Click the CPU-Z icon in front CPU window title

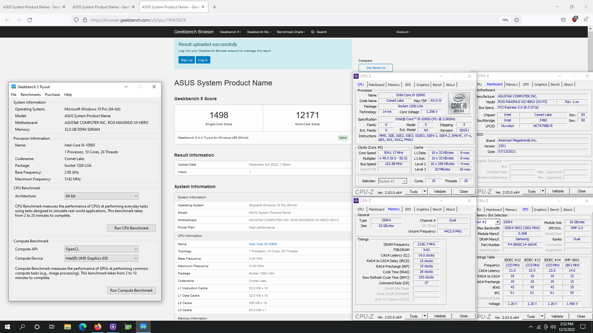(x=356, y=76)
